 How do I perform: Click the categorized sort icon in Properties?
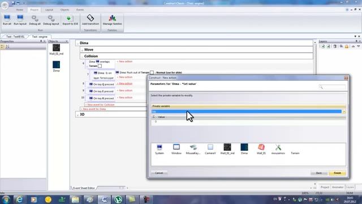(x=2, y=46)
